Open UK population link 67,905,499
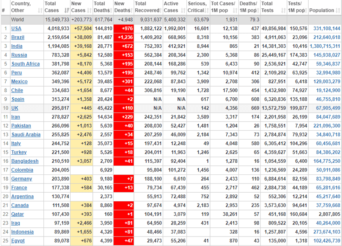The width and height of the screenshot is (342, 246). [328, 108]
